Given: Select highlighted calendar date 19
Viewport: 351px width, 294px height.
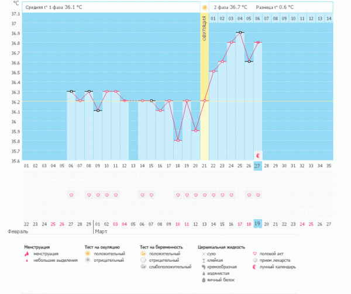Looking at the screenshot, I should 257,224.
